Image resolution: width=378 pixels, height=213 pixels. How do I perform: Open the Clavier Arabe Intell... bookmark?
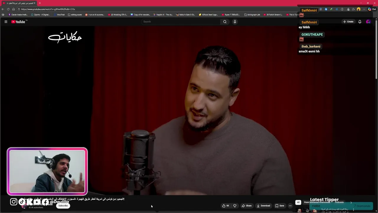click(18, 14)
